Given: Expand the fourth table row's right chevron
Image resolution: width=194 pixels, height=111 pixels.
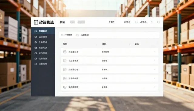Looking at the screenshot, I should [x=155, y=78].
